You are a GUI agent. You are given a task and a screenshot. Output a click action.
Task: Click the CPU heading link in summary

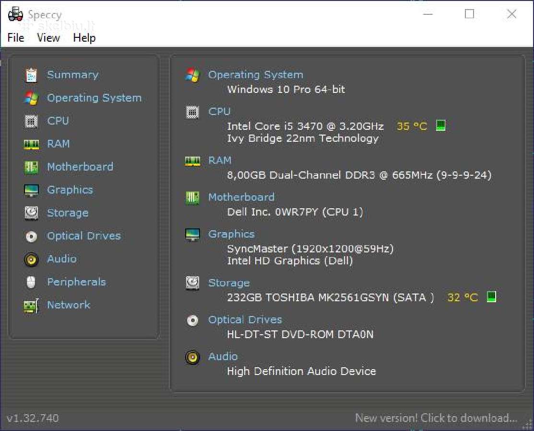pyautogui.click(x=220, y=112)
